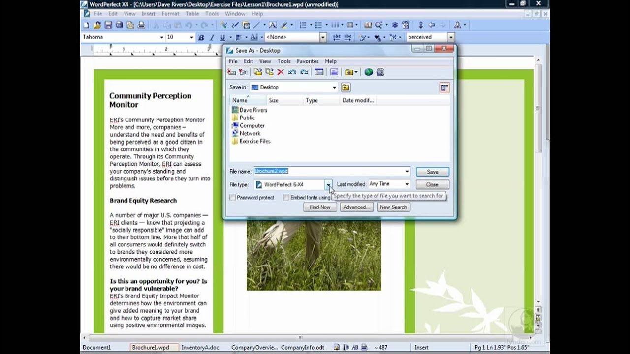Click the Date modified column header
The height and width of the screenshot is (354, 630).
click(x=358, y=100)
